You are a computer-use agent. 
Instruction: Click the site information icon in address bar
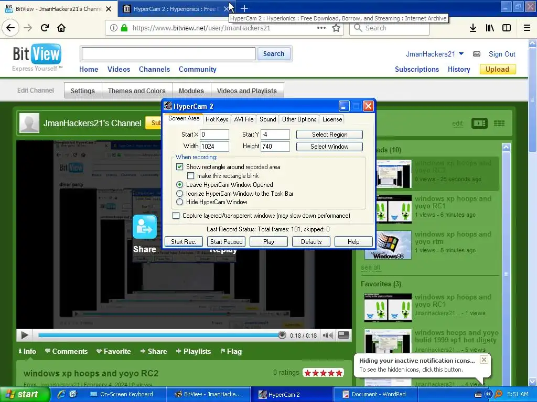click(114, 28)
